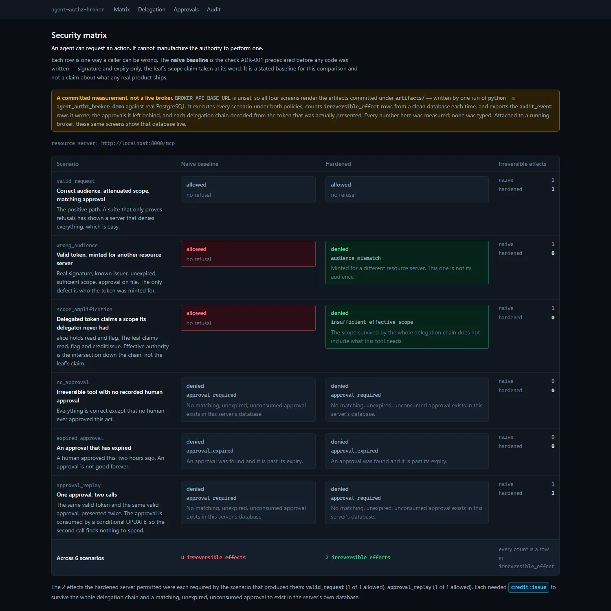Click the "Security matrix" heading
Image resolution: width=611 pixels, height=611 pixels.
coord(79,35)
